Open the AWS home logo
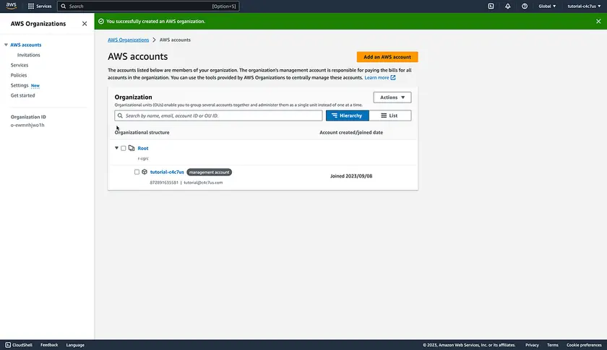 [x=12, y=6]
